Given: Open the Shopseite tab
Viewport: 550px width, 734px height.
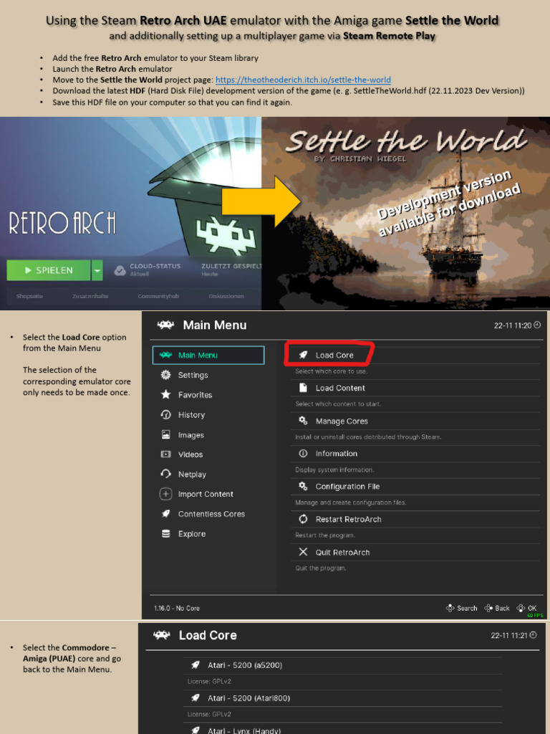Looking at the screenshot, I should pos(29,296).
